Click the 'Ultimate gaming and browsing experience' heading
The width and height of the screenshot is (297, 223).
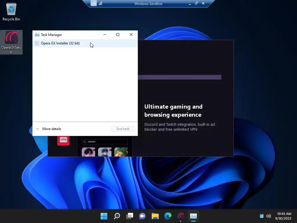point(173,111)
